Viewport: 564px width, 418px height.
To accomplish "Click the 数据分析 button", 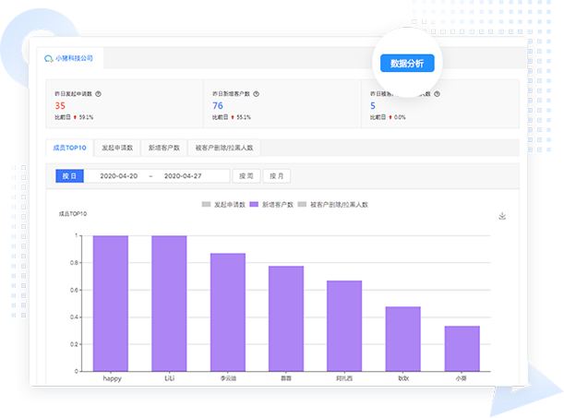I will coord(406,64).
